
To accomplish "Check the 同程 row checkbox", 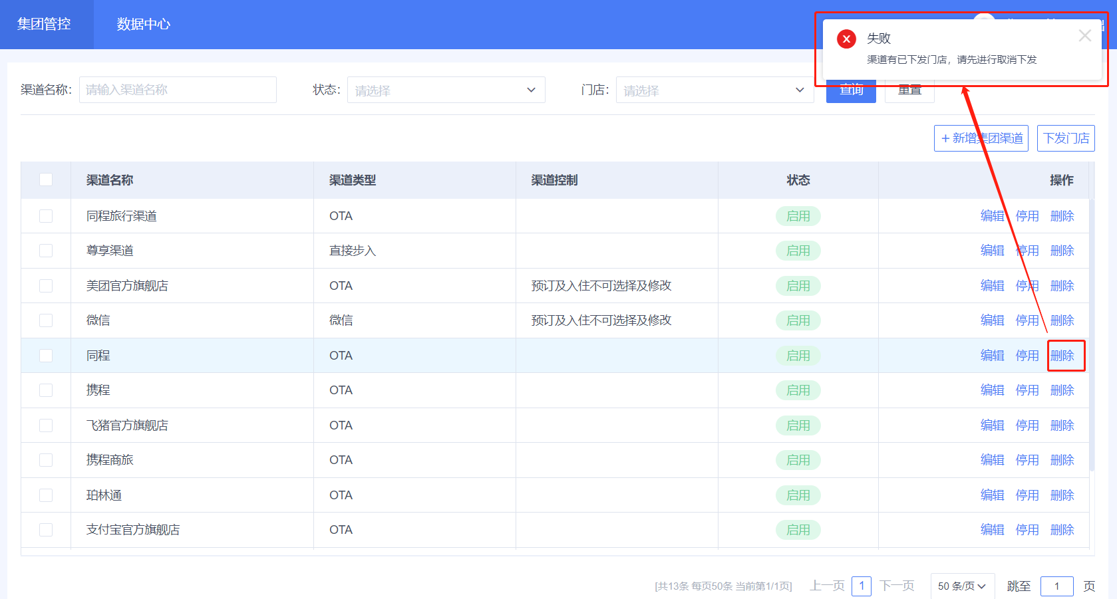I will click(46, 356).
